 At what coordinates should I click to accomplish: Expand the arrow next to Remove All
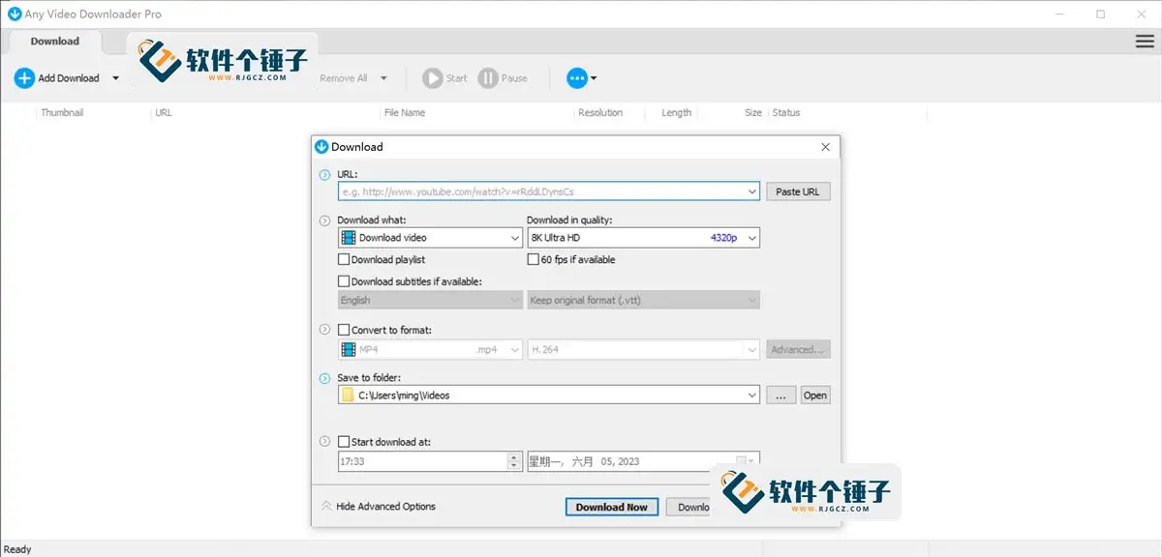pyautogui.click(x=383, y=77)
